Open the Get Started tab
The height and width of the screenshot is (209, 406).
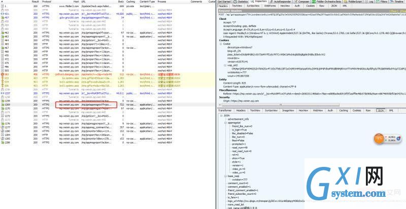click(224, 2)
